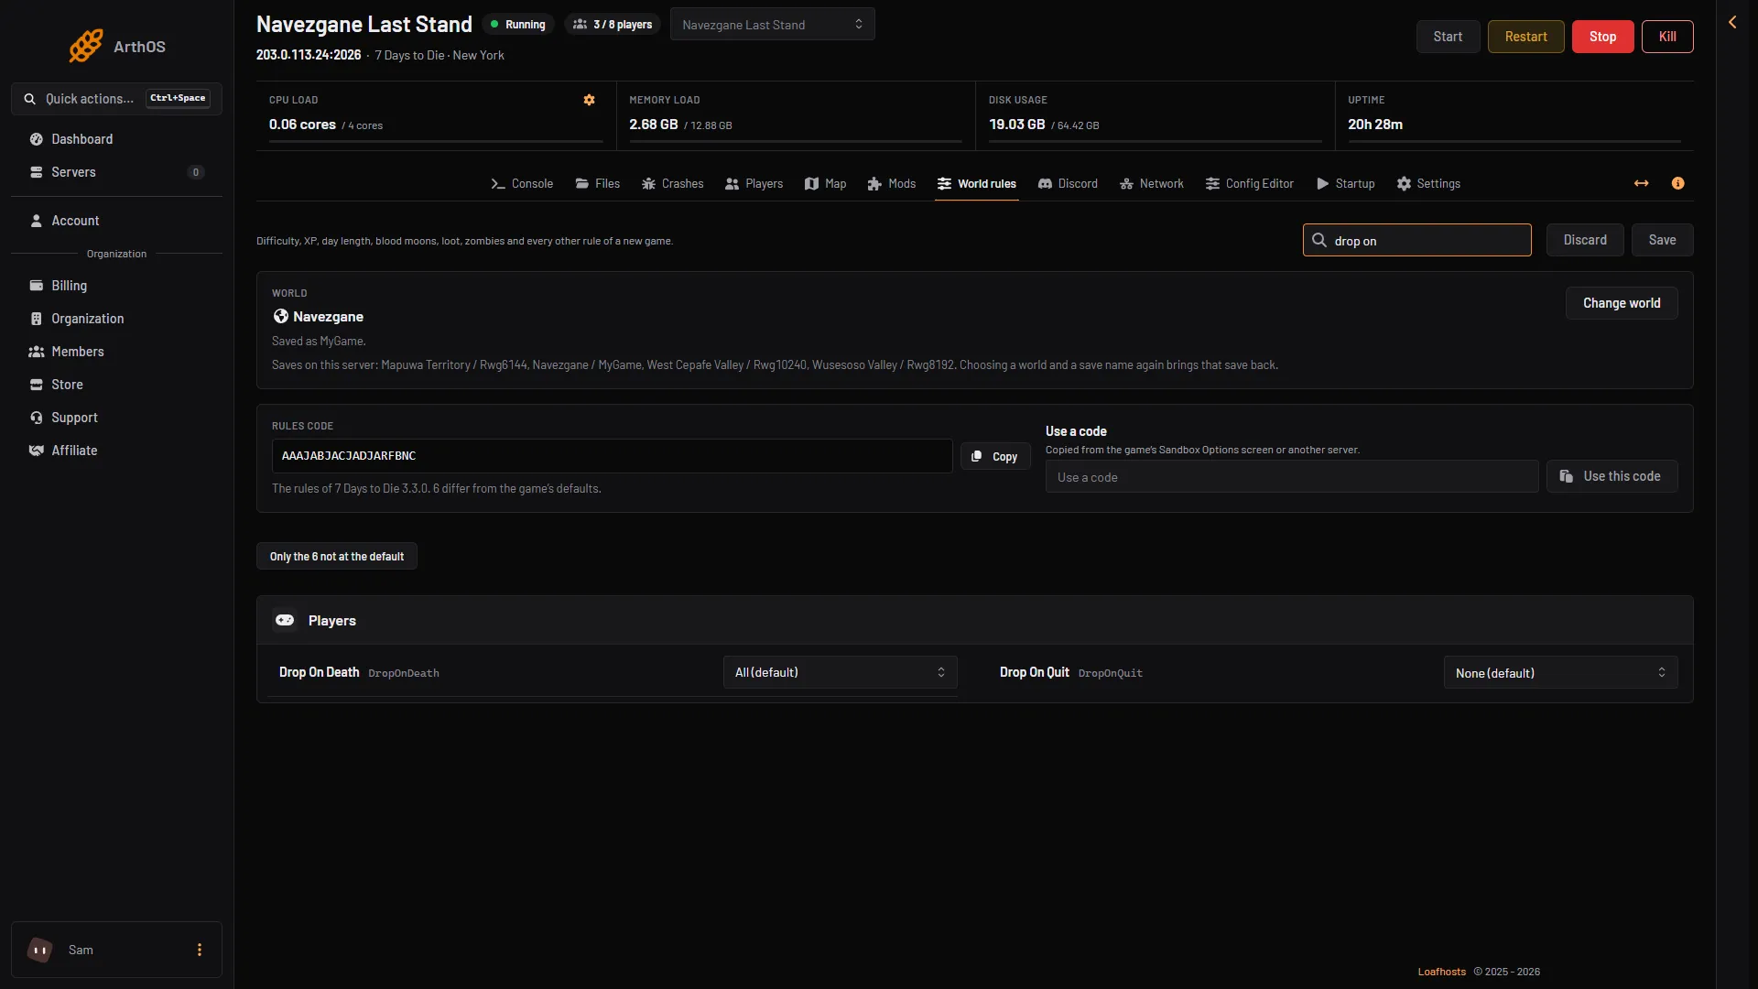1758x989 pixels.
Task: Toggle the width expand arrows icon
Action: (1642, 183)
